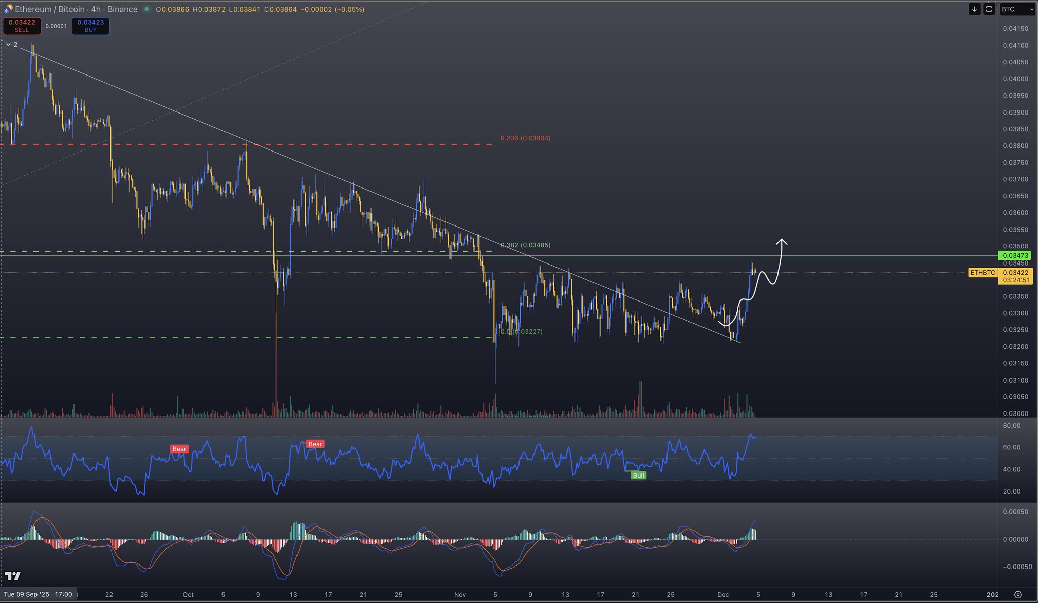
Task: Click the green Bull RSI label
Action: pyautogui.click(x=638, y=475)
